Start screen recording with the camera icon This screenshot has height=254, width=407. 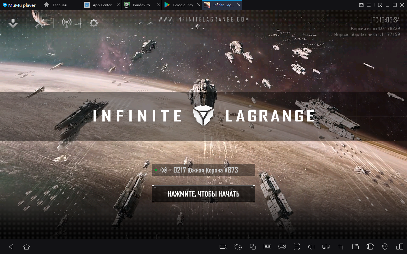pos(223,247)
